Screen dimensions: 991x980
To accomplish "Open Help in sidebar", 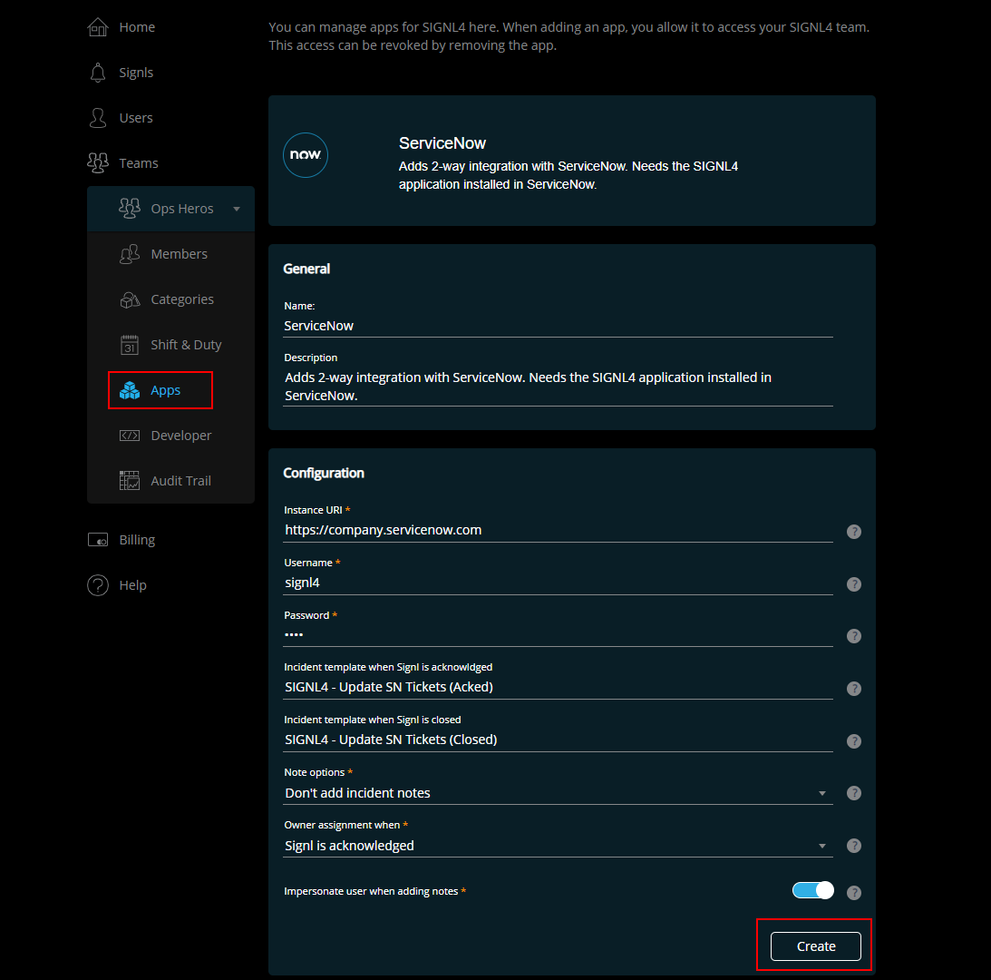I will (132, 585).
